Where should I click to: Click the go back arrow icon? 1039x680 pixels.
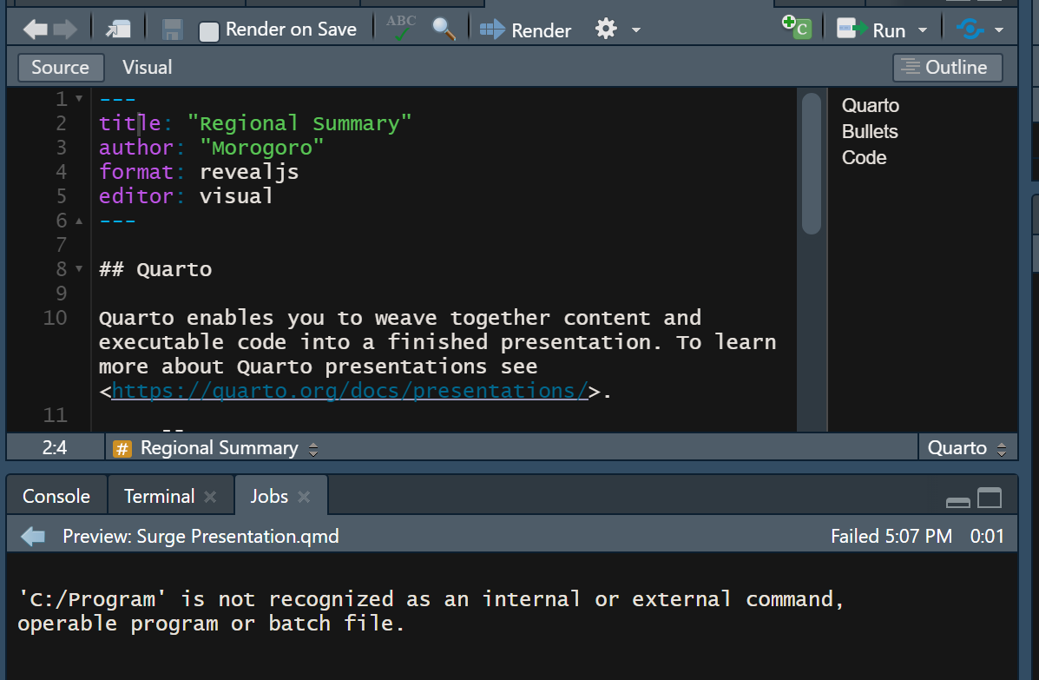(x=34, y=30)
